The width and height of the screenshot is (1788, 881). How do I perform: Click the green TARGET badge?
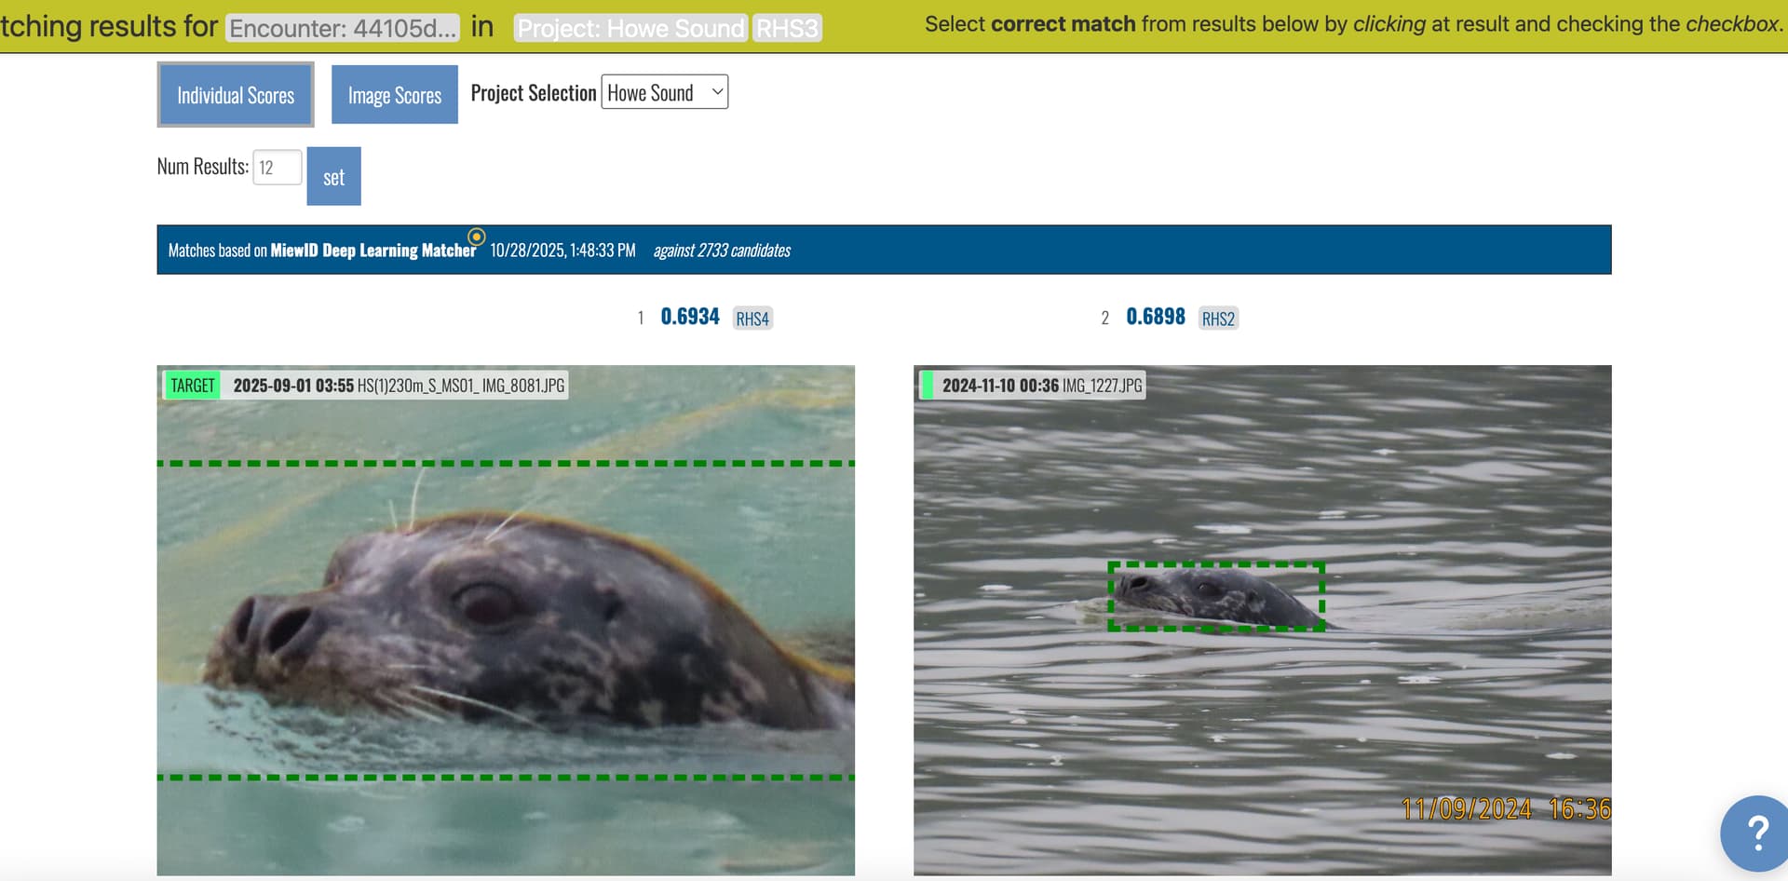tap(193, 386)
